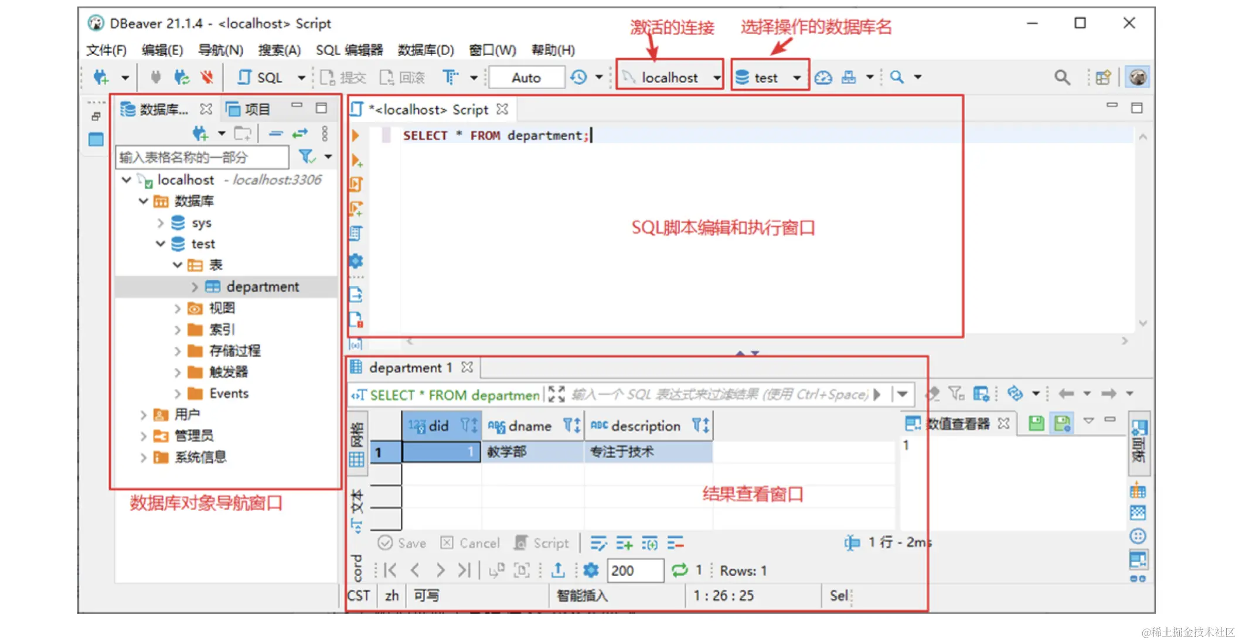The image size is (1239, 642).
Task: Collapse the 数据库 folder node
Action: [143, 201]
